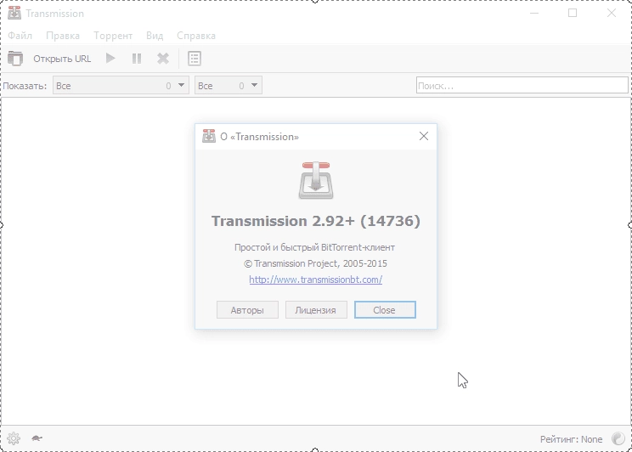Click the app icon in the About dialog title
Viewport: 632px width, 452px height.
coord(209,136)
